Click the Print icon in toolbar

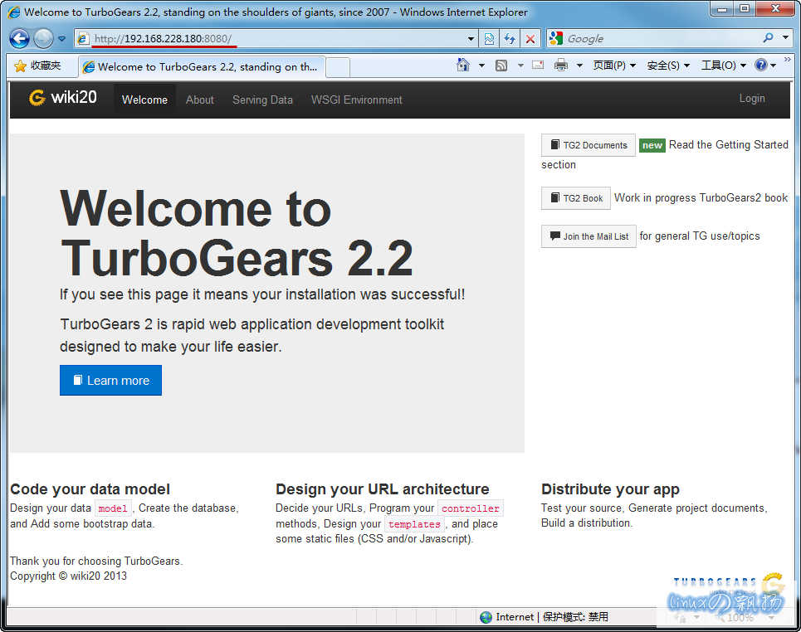pos(561,66)
